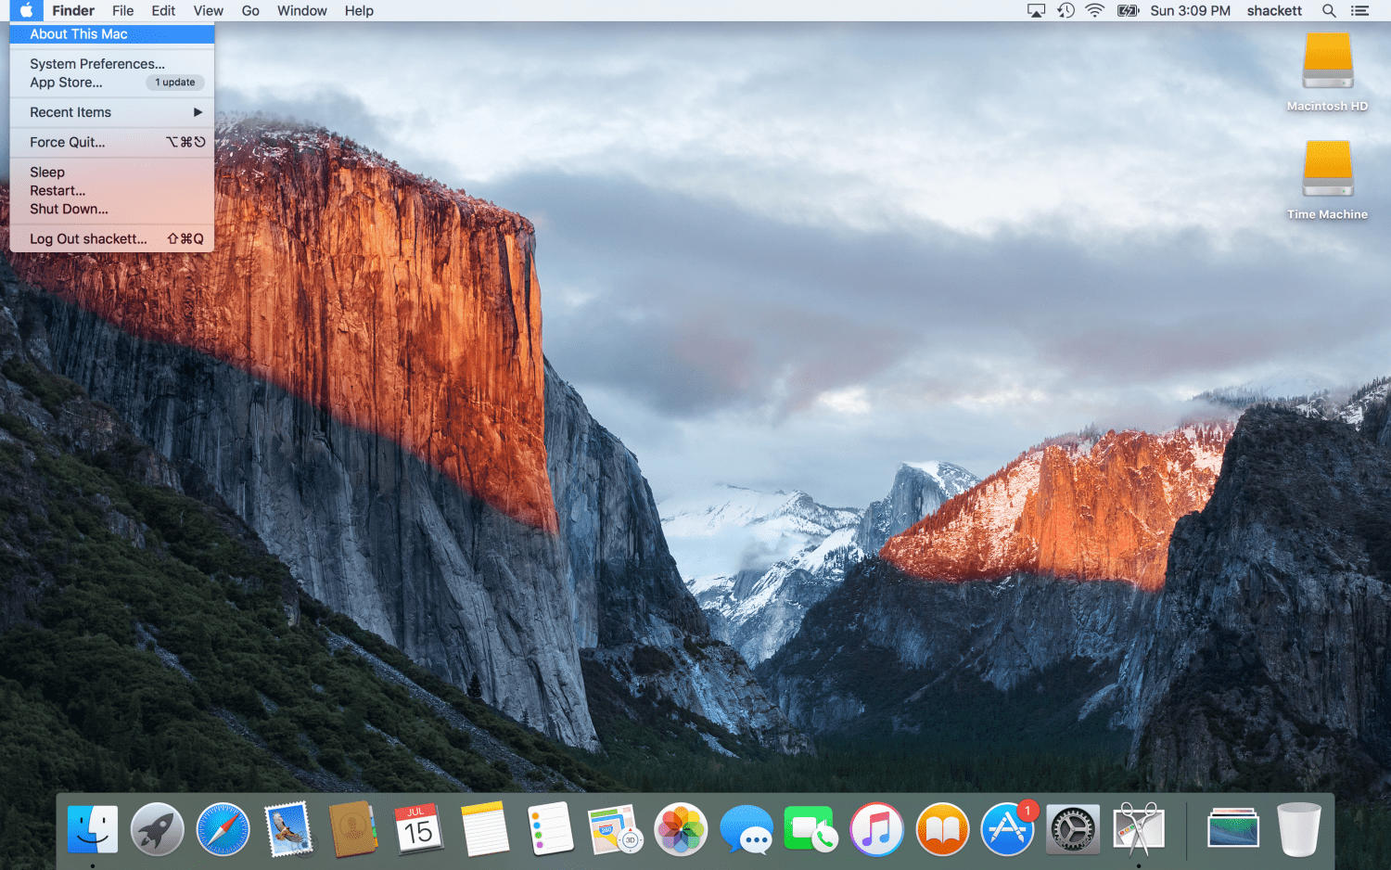Expand Recent Items submenu
The height and width of the screenshot is (870, 1391).
[x=111, y=112]
